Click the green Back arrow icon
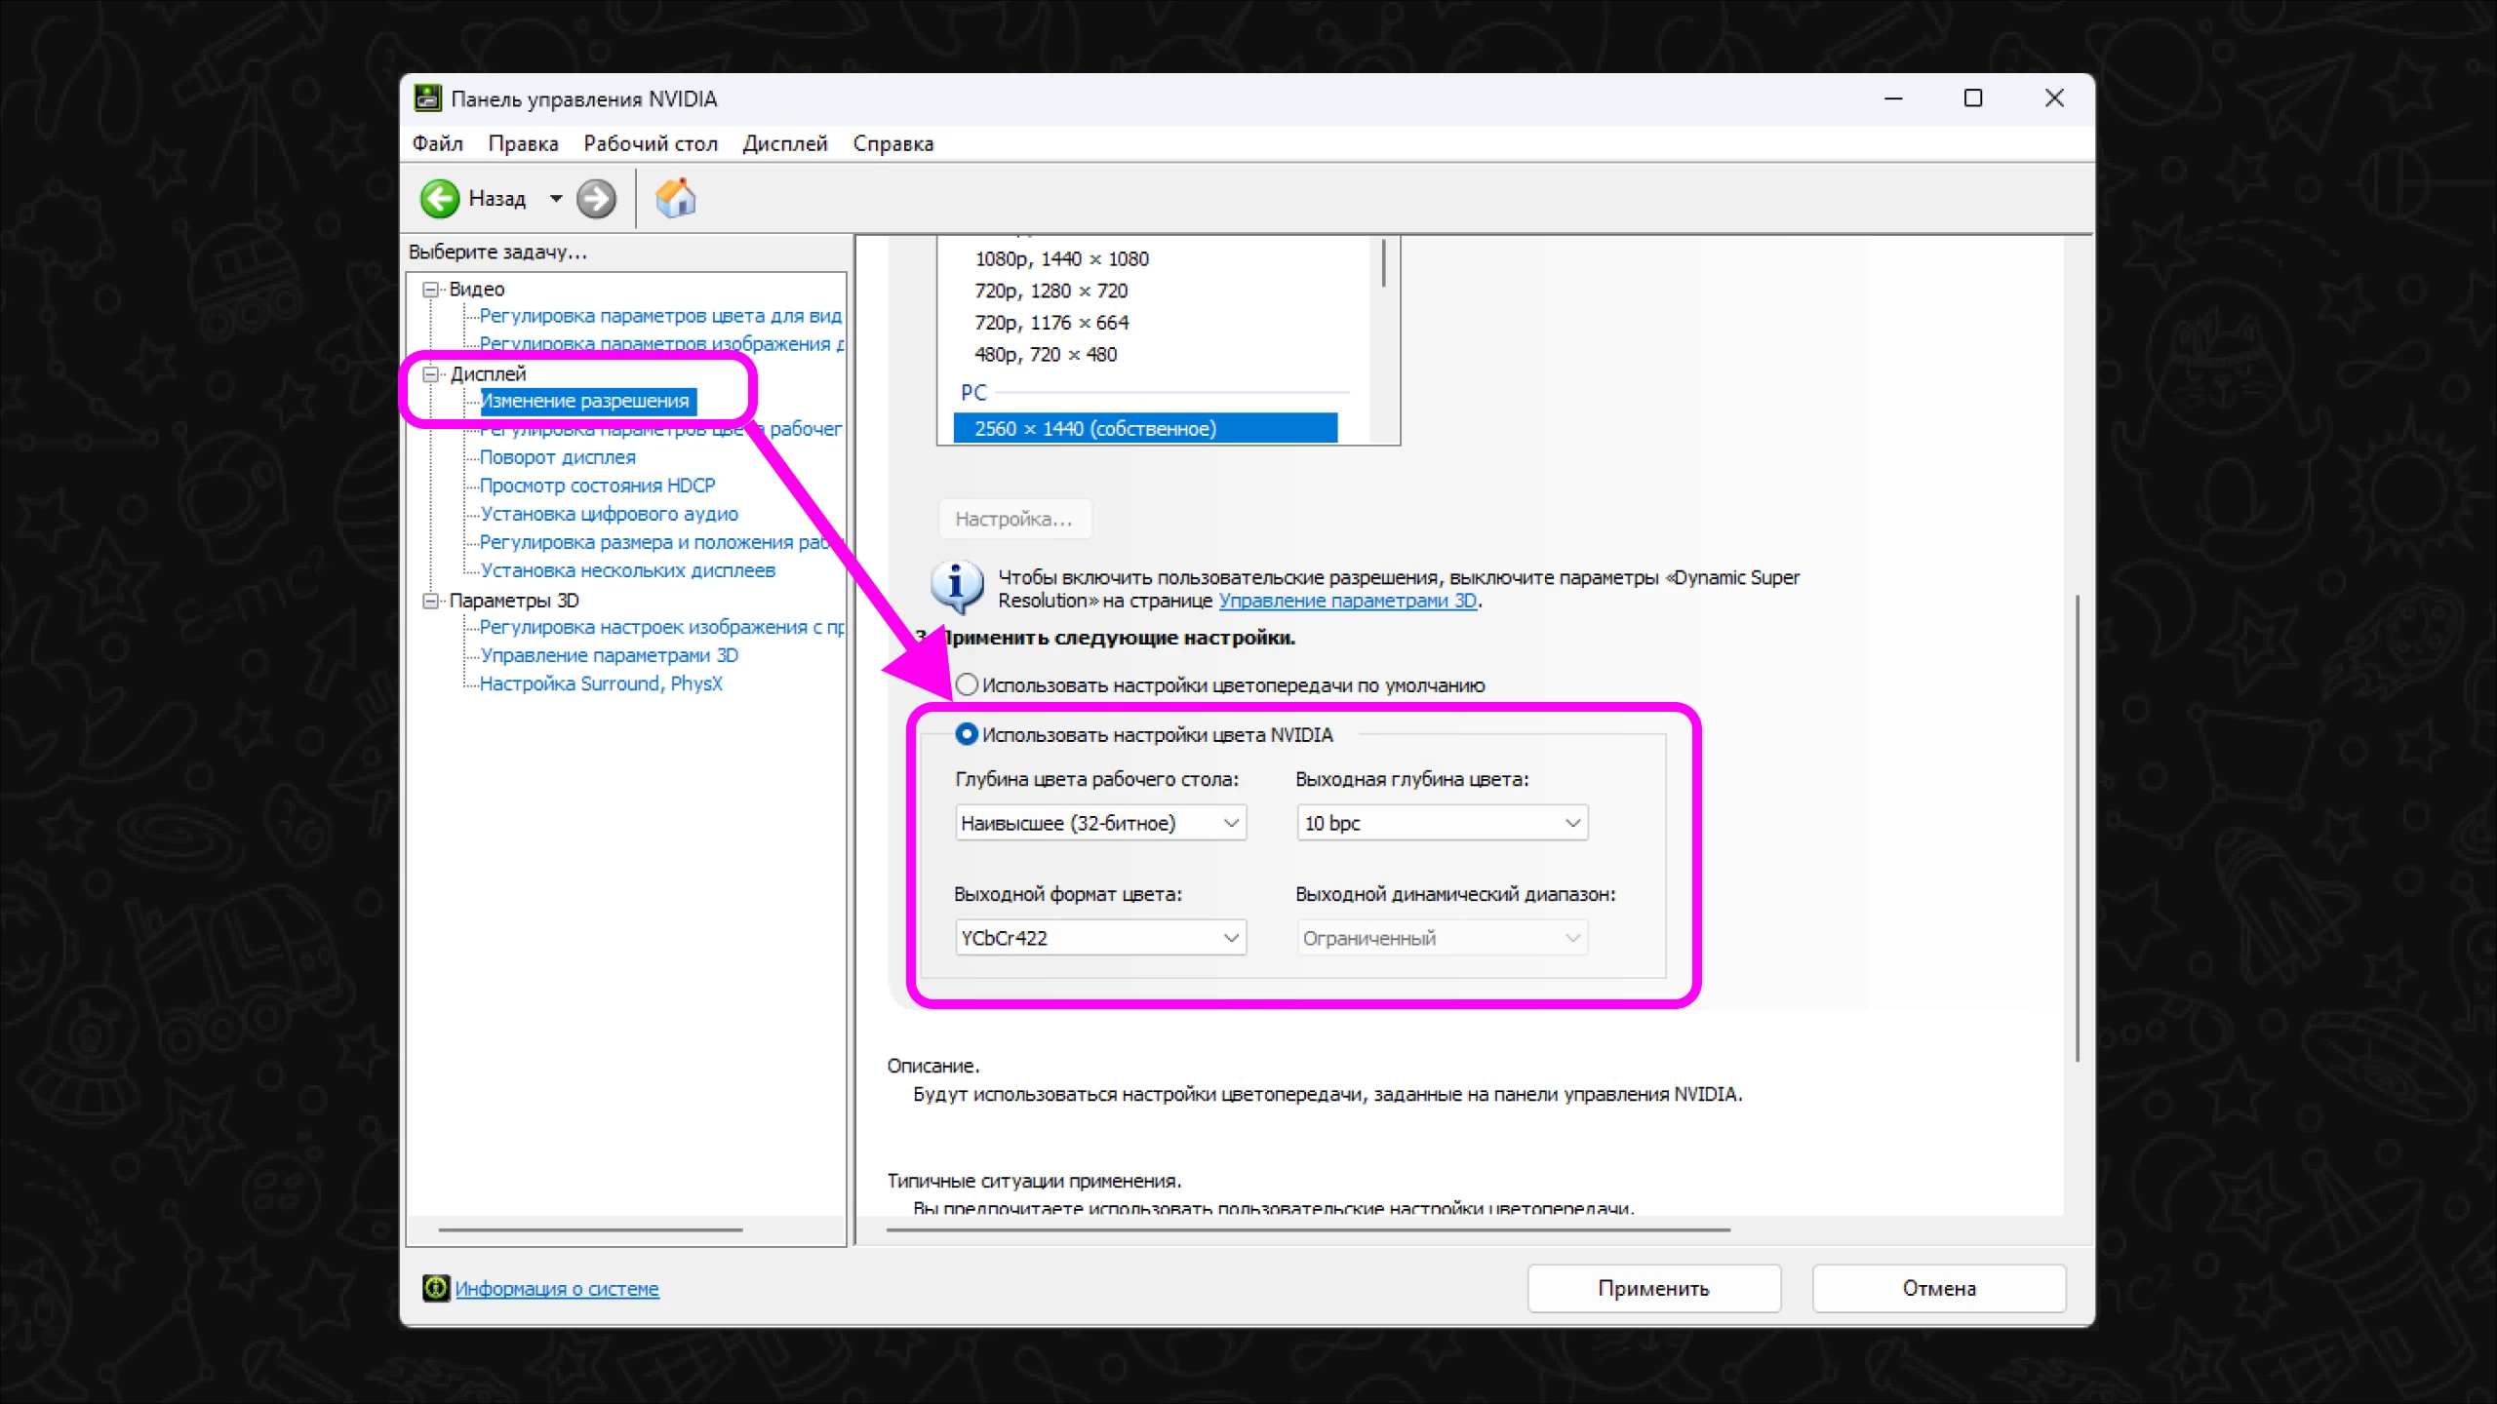The height and width of the screenshot is (1404, 2497). pos(439,199)
